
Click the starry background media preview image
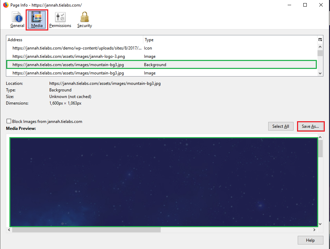(x=164, y=182)
